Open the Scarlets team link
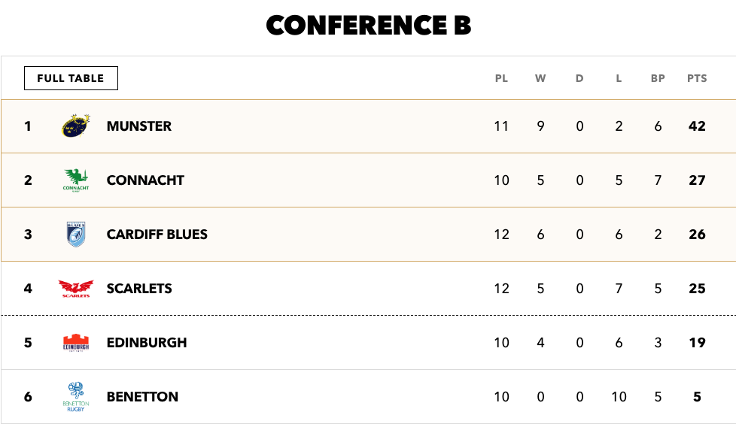The height and width of the screenshot is (424, 736). point(139,289)
